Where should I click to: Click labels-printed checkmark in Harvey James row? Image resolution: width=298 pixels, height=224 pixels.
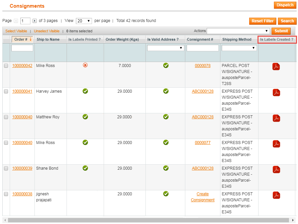click(85, 91)
